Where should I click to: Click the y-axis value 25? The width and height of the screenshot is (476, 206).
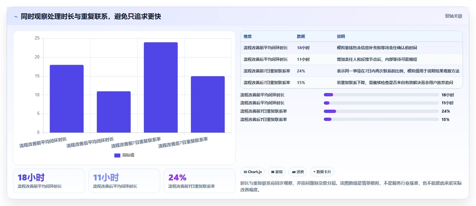(37, 38)
